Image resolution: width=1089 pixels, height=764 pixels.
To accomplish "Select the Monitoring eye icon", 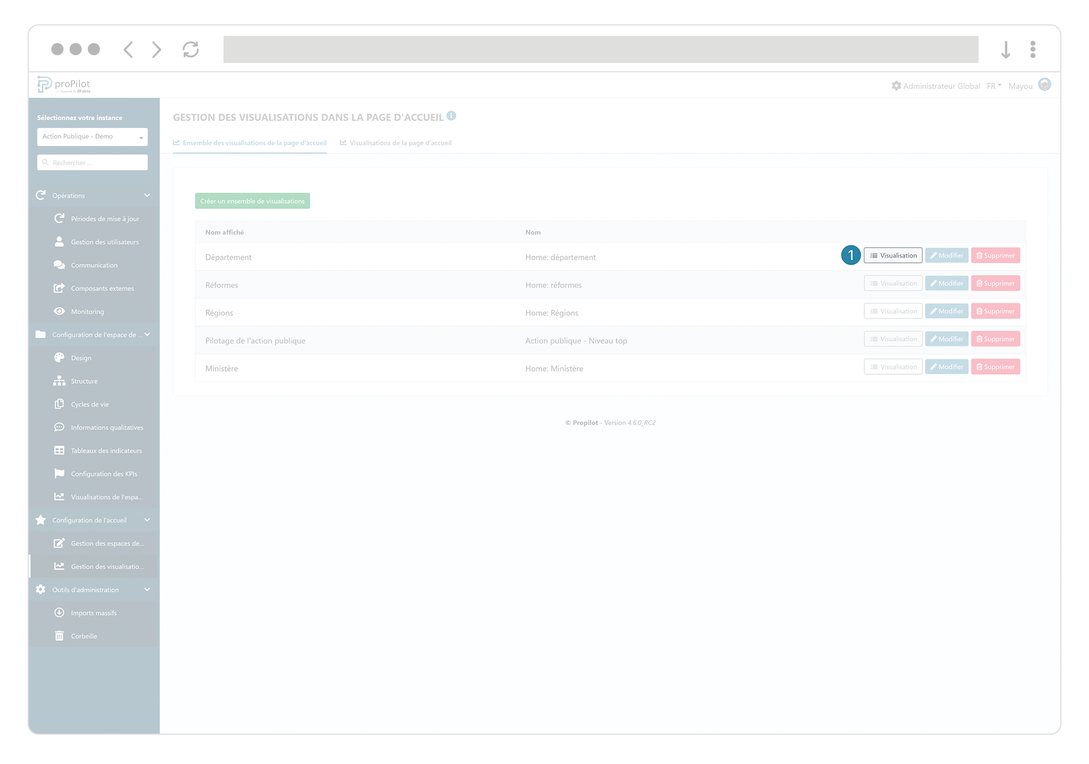I will tap(60, 311).
